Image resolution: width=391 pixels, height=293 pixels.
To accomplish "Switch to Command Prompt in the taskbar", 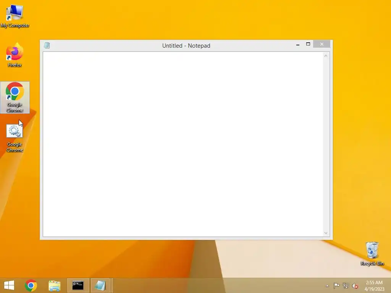I will pos(78,285).
